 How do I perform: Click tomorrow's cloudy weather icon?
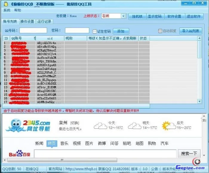click(134, 126)
